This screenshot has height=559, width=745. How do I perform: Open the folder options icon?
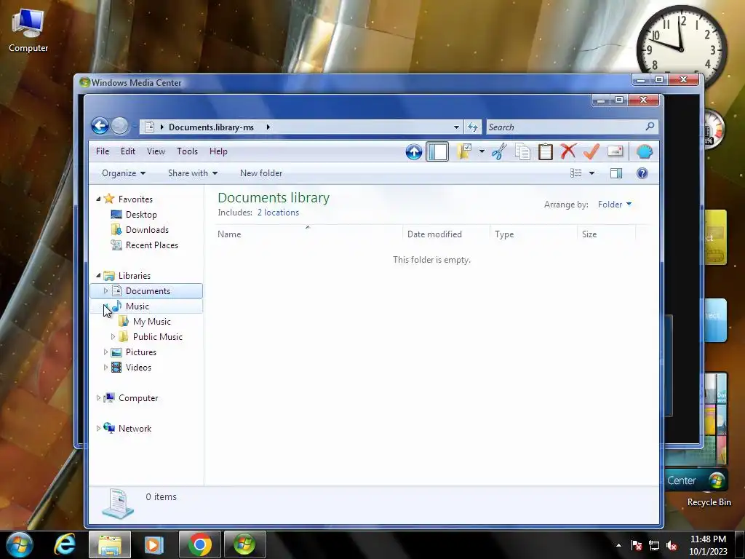pyautogui.click(x=464, y=151)
